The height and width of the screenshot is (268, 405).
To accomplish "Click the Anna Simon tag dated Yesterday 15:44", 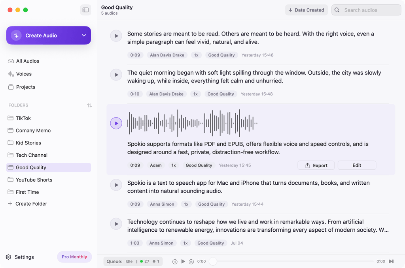I will point(162,204).
